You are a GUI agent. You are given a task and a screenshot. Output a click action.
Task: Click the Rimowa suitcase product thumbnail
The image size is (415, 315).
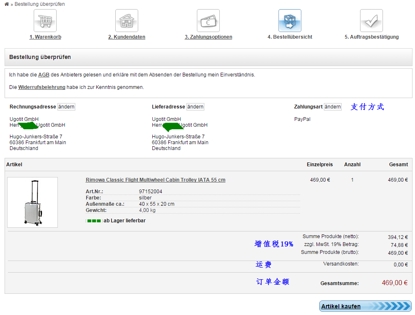click(32, 202)
